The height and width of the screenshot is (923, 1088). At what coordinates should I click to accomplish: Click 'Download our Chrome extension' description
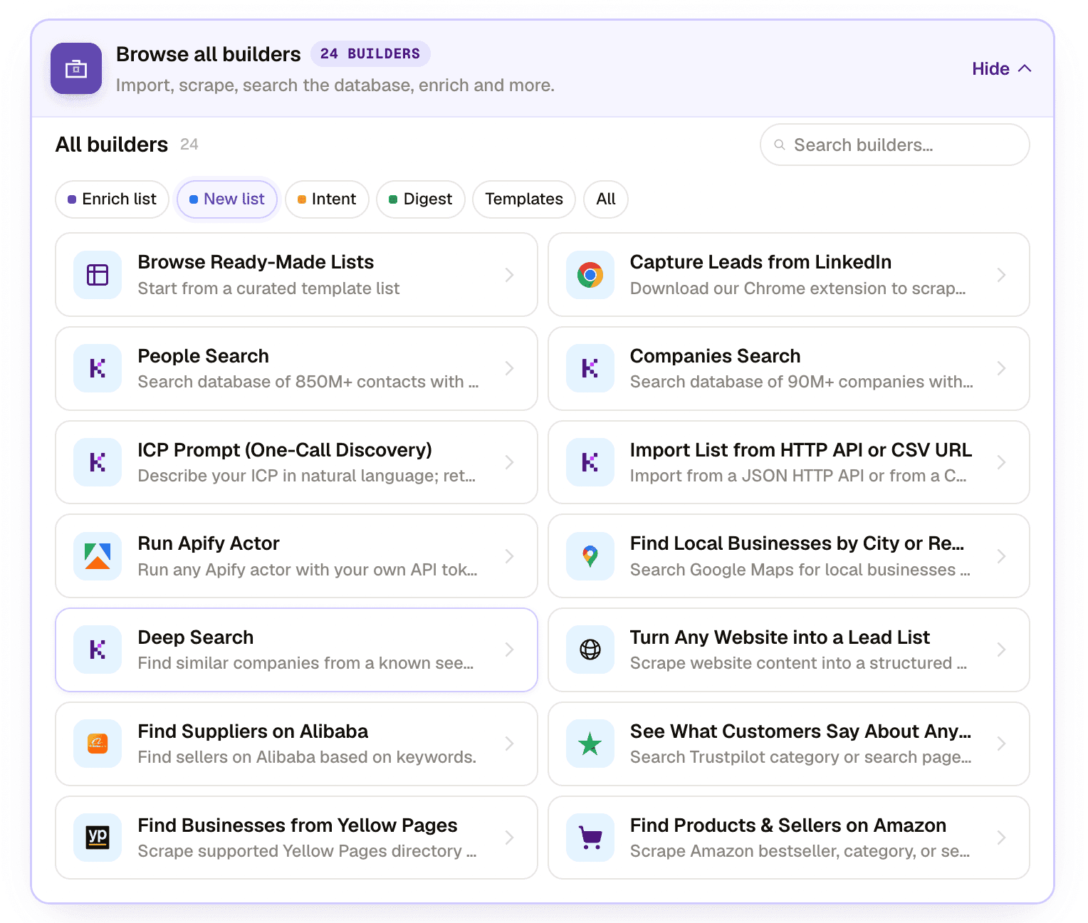[798, 288]
